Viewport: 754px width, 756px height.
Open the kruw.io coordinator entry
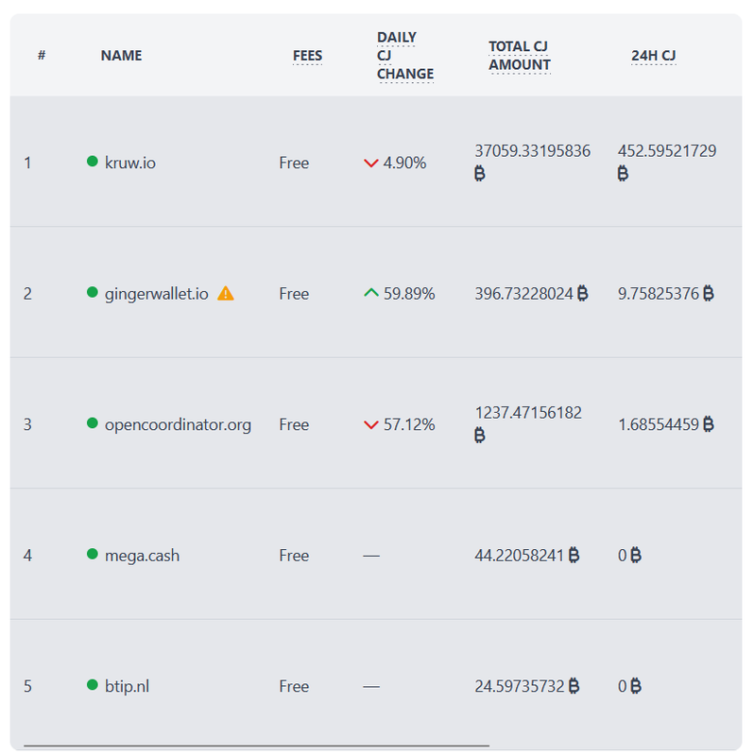tap(130, 163)
